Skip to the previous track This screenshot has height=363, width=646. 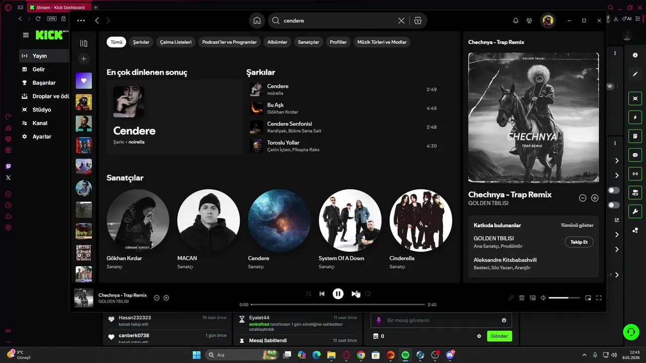point(322,294)
